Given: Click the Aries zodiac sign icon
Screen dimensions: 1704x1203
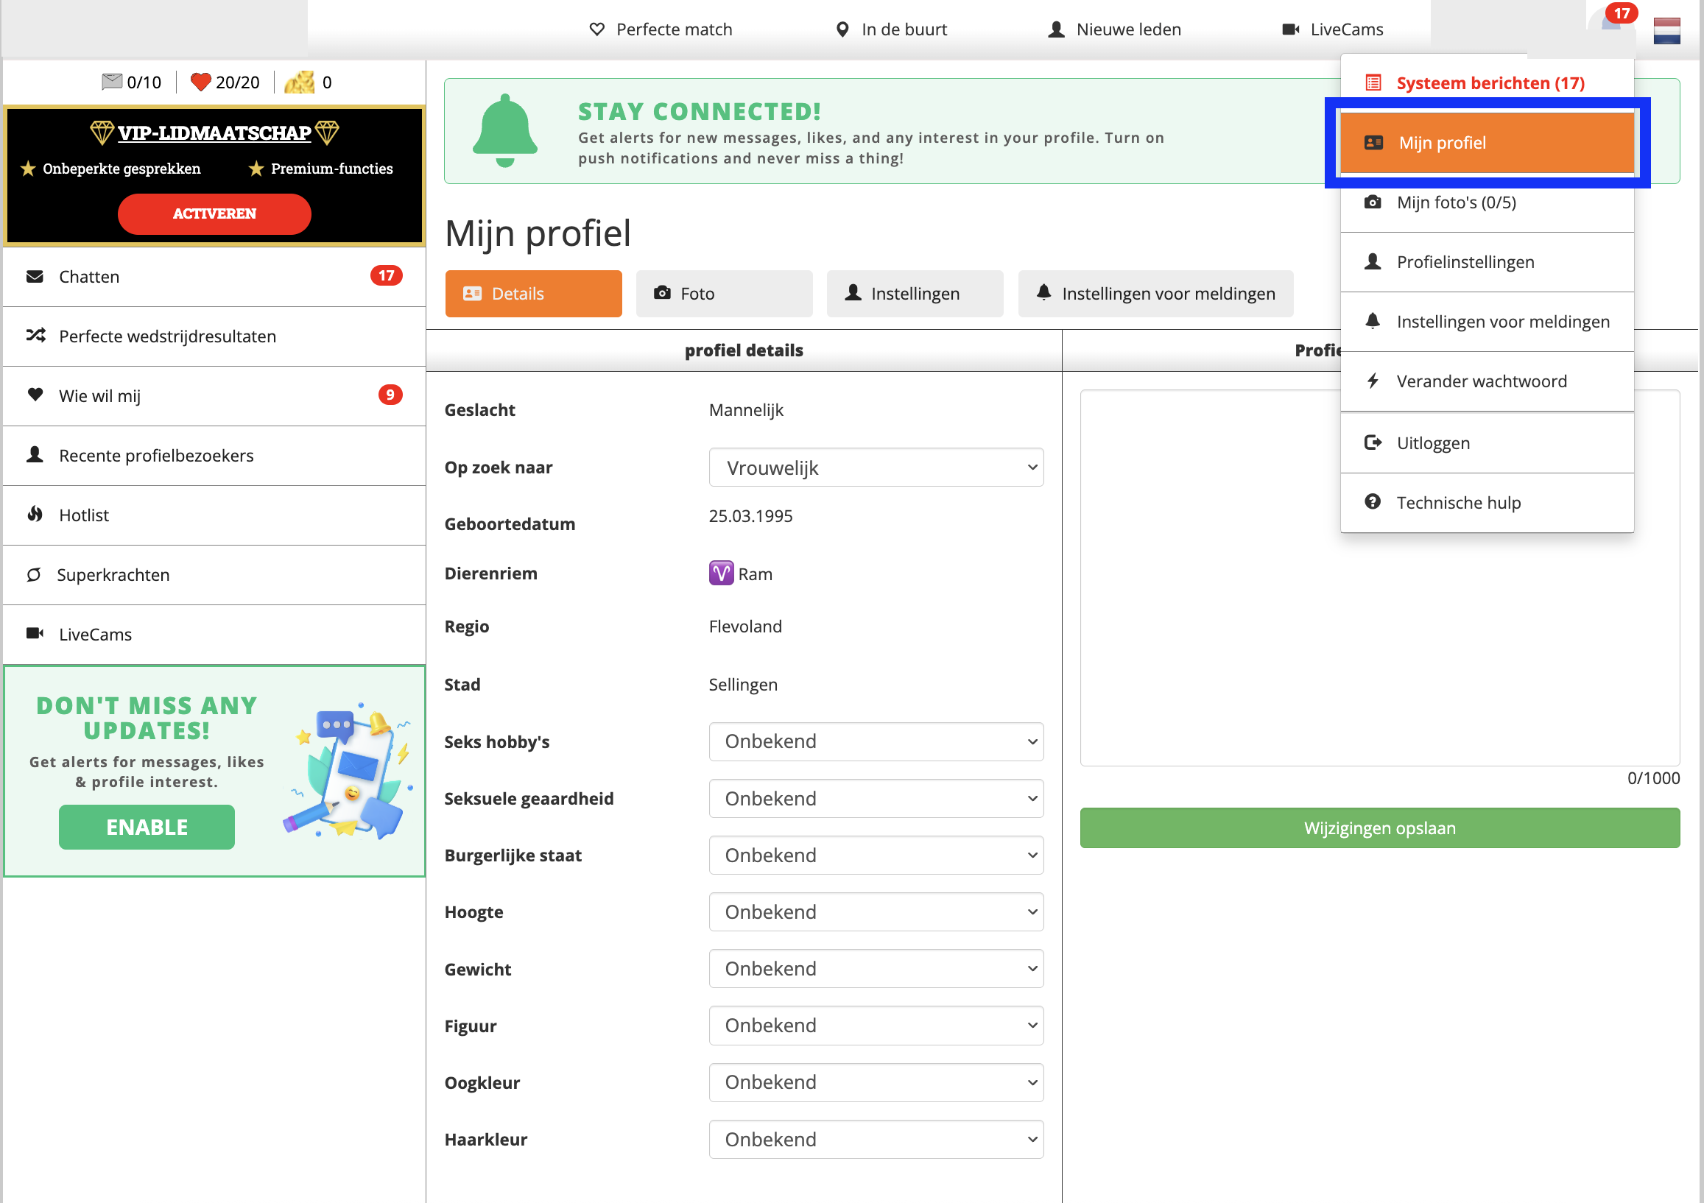Looking at the screenshot, I should (x=721, y=574).
